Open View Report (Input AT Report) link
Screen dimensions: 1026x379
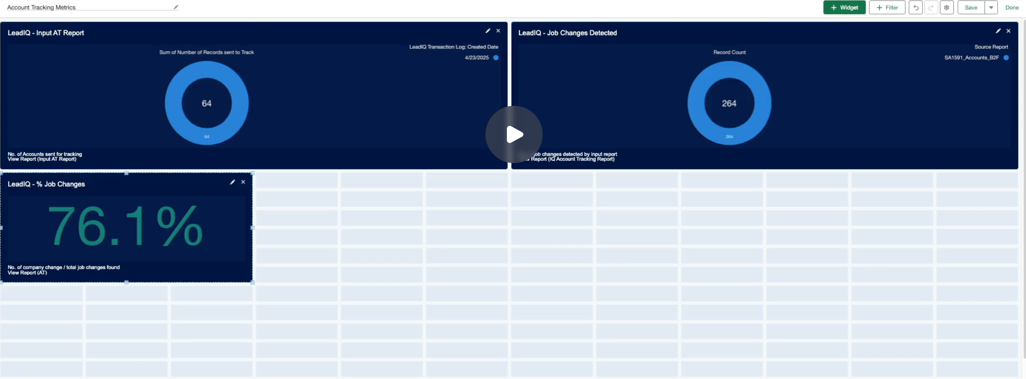[42, 159]
